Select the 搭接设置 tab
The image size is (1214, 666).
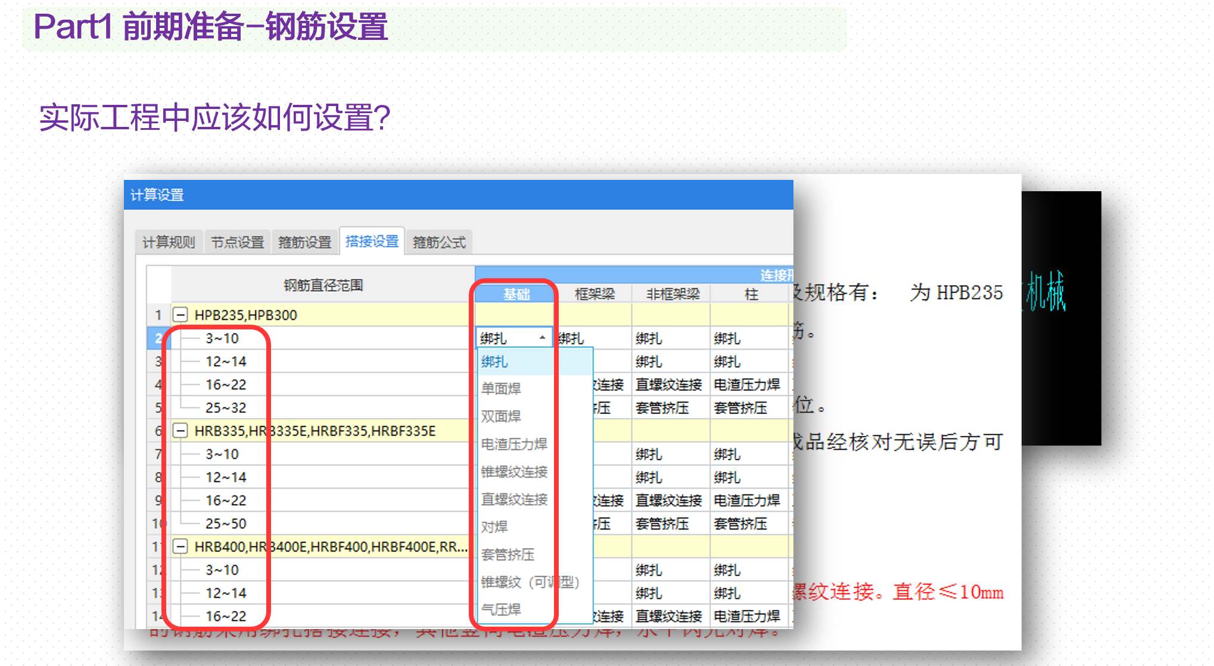372,241
